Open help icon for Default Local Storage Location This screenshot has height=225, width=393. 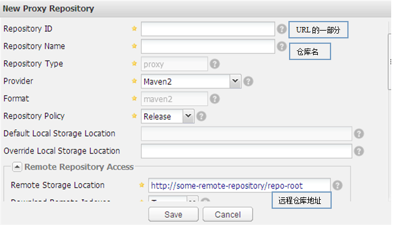359,134
